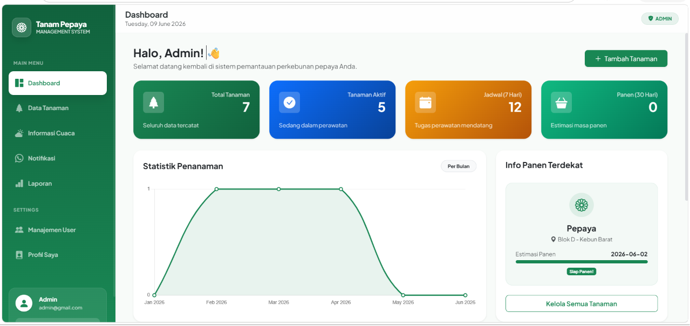This screenshot has width=690, height=326.
Task: Open the Total Tanaman stat card
Action: coord(196,110)
